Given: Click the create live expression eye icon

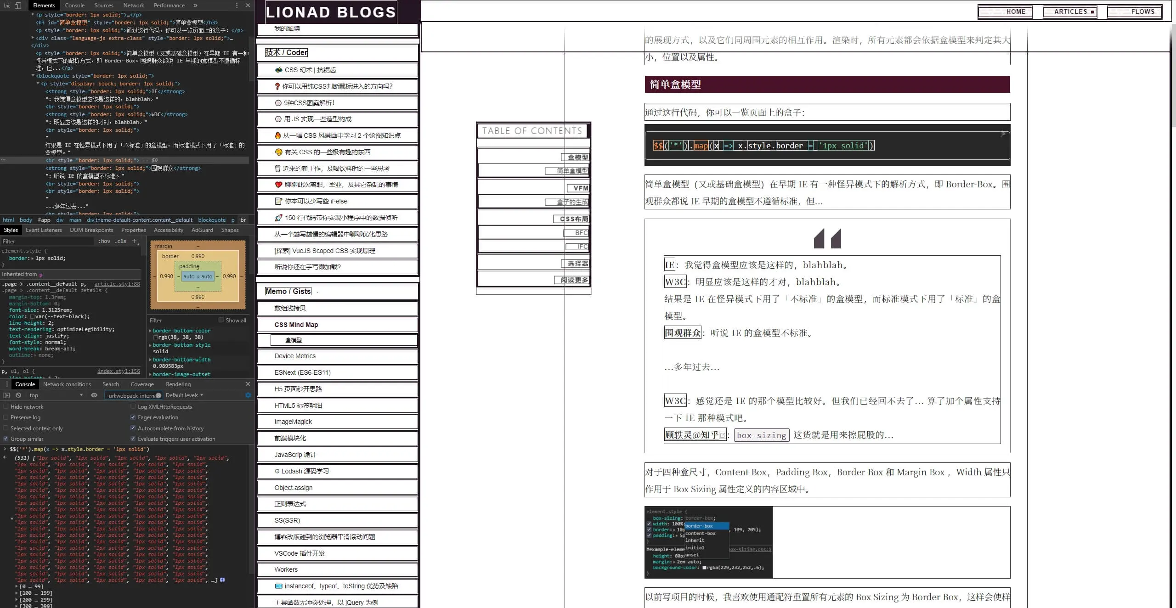Looking at the screenshot, I should tap(94, 395).
